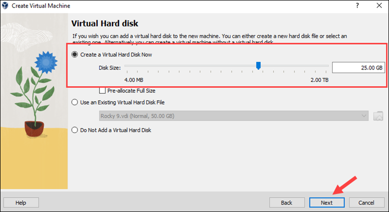The height and width of the screenshot is (212, 389).
Task: Click the Help button
Action: (x=21, y=202)
